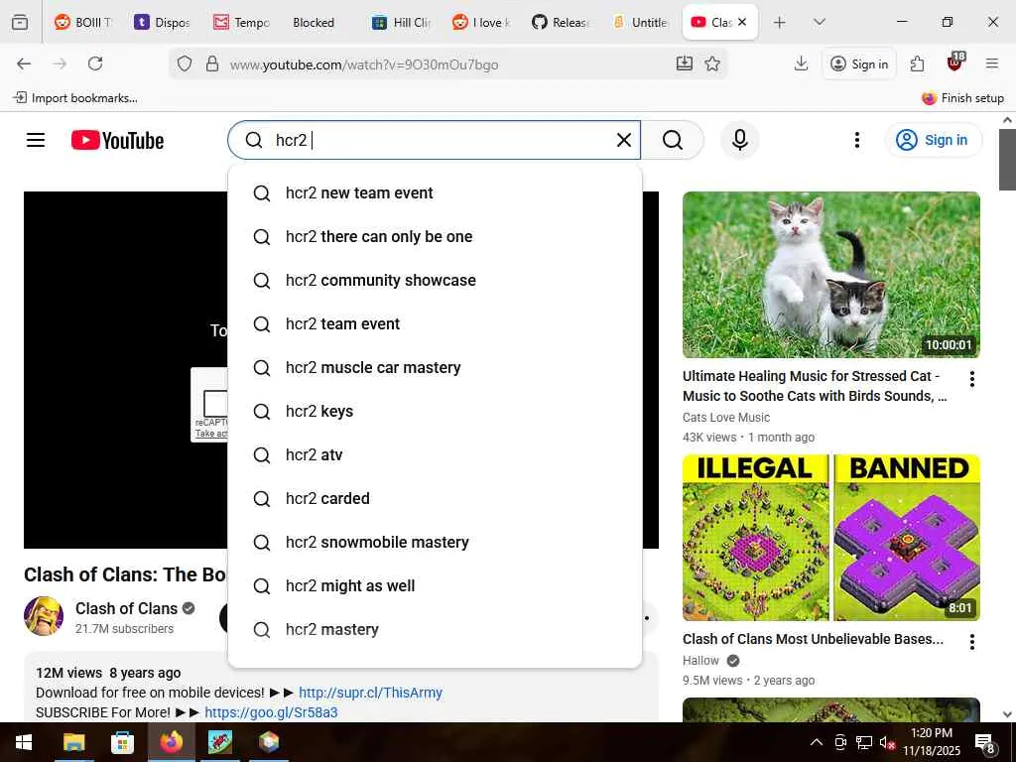
Task: Select suggestion hcr2 keys
Action: pos(435,412)
